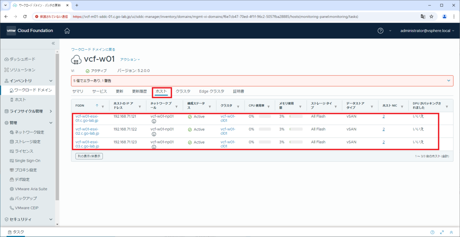The height and width of the screenshot is (237, 460).
Task: Filter the network pool column
Action: point(176,107)
